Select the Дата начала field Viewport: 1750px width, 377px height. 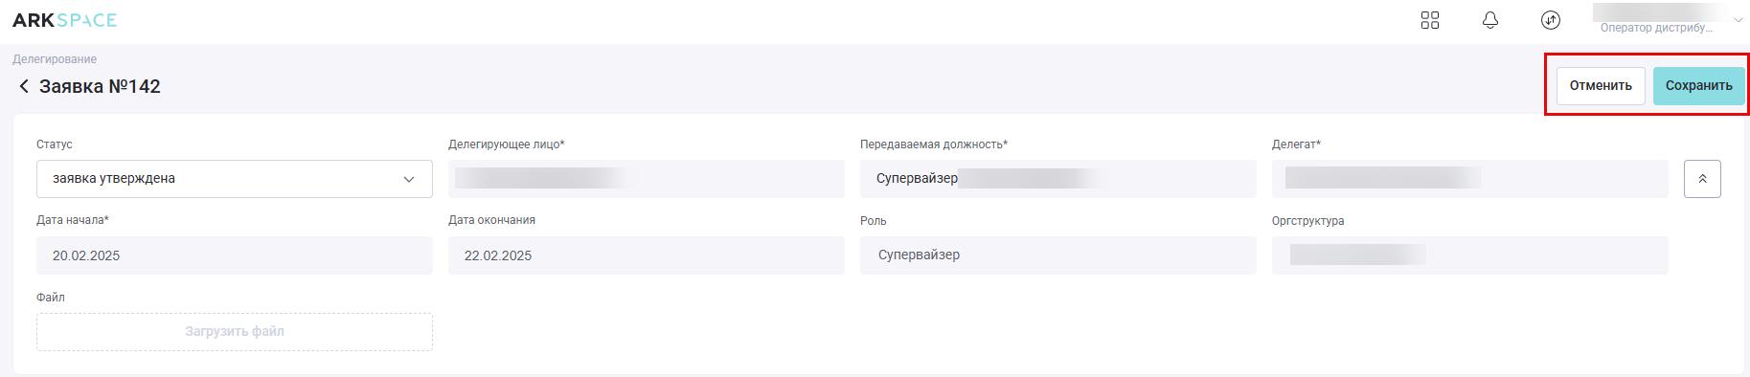pos(235,255)
